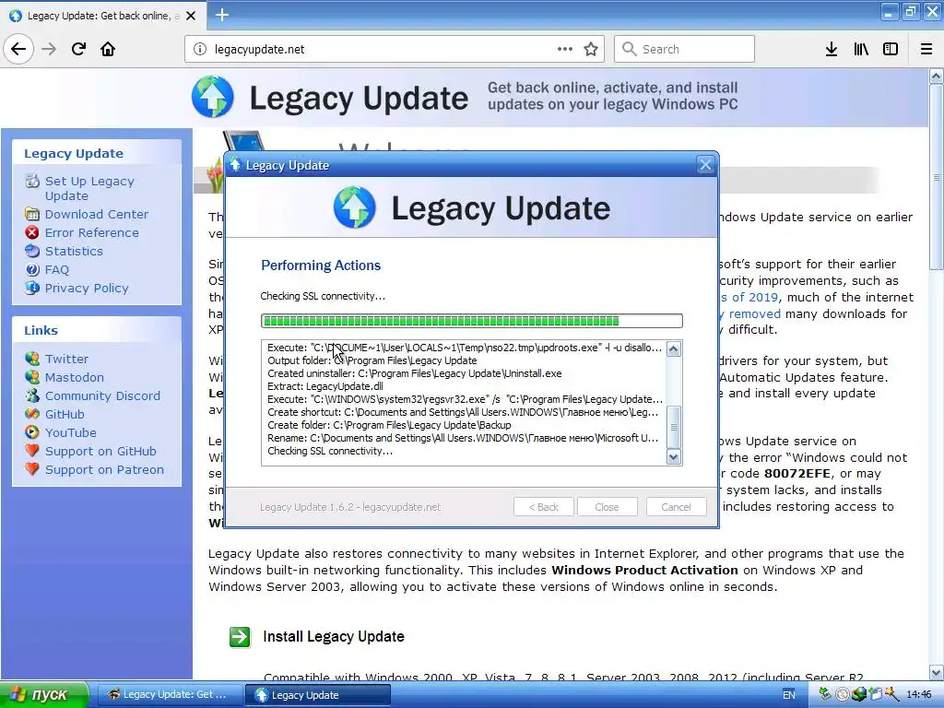Open the Privacy Policy link
Viewport: 944px width, 708px height.
[x=86, y=289]
